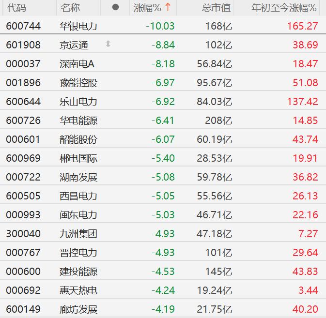This screenshot has height=318, width=326.
Task: Sort by 涨幅% column header
Action: (x=147, y=8)
